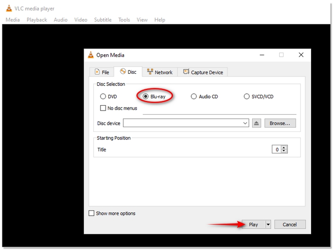The height and width of the screenshot is (250, 333).
Task: Select SVCD/VCD disc type
Action: 246,97
